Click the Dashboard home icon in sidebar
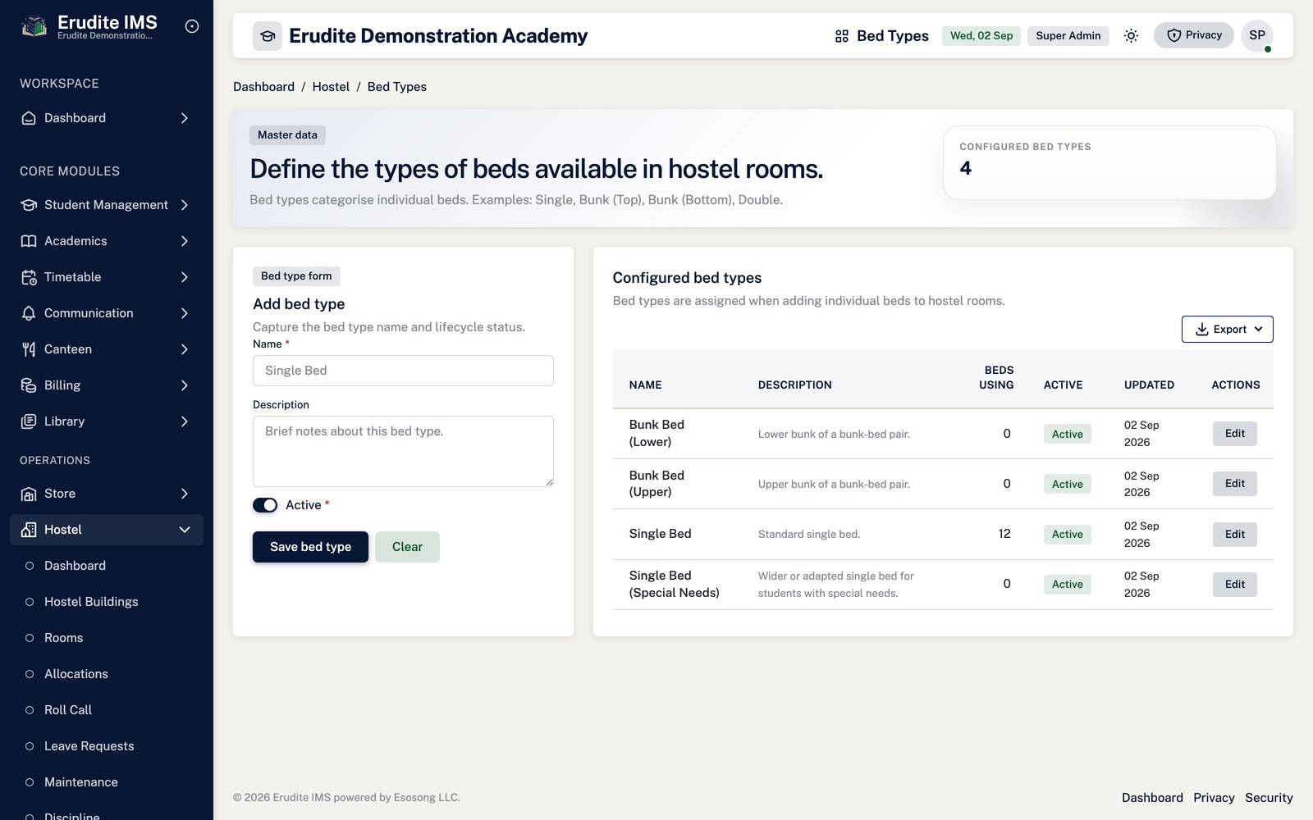Image resolution: width=1313 pixels, height=820 pixels. click(x=29, y=118)
